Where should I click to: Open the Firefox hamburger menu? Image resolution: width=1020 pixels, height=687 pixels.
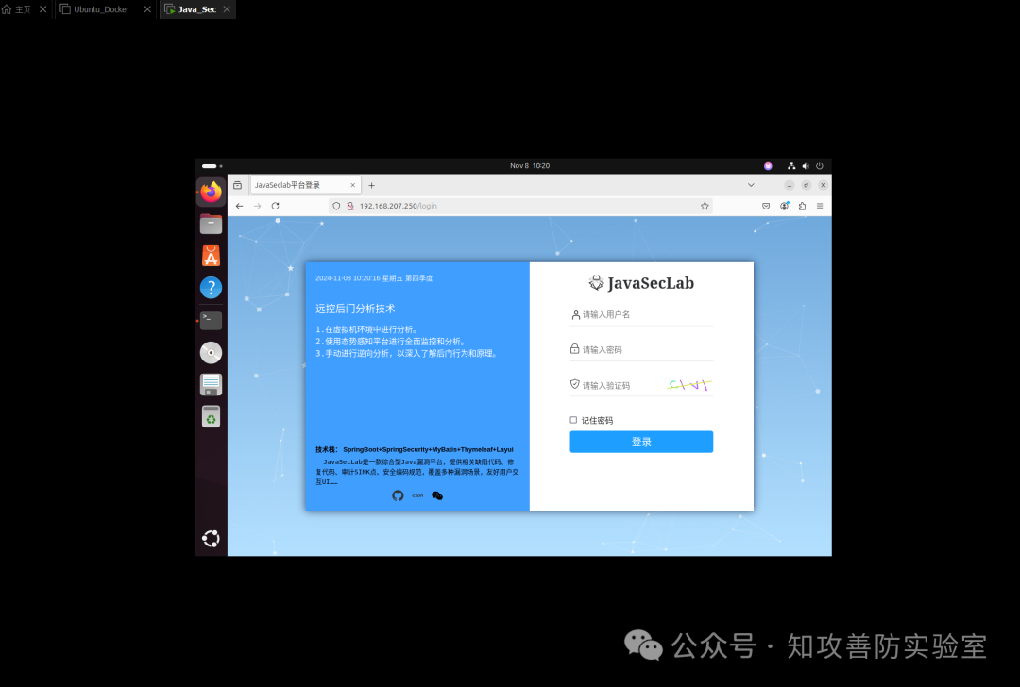point(820,206)
